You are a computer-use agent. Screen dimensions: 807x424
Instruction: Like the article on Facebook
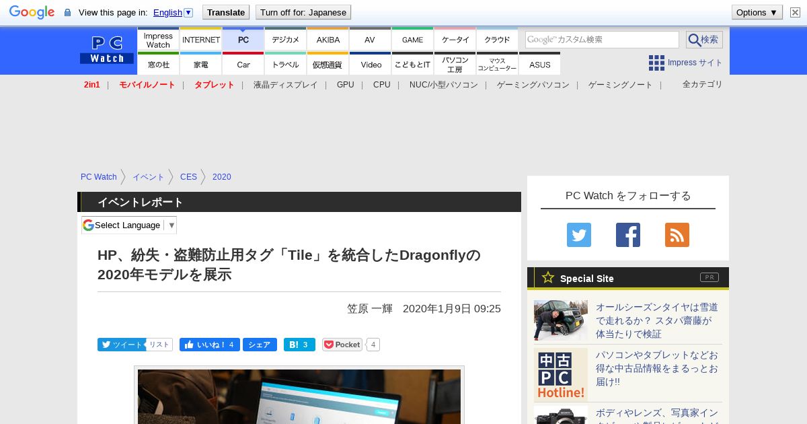point(209,345)
